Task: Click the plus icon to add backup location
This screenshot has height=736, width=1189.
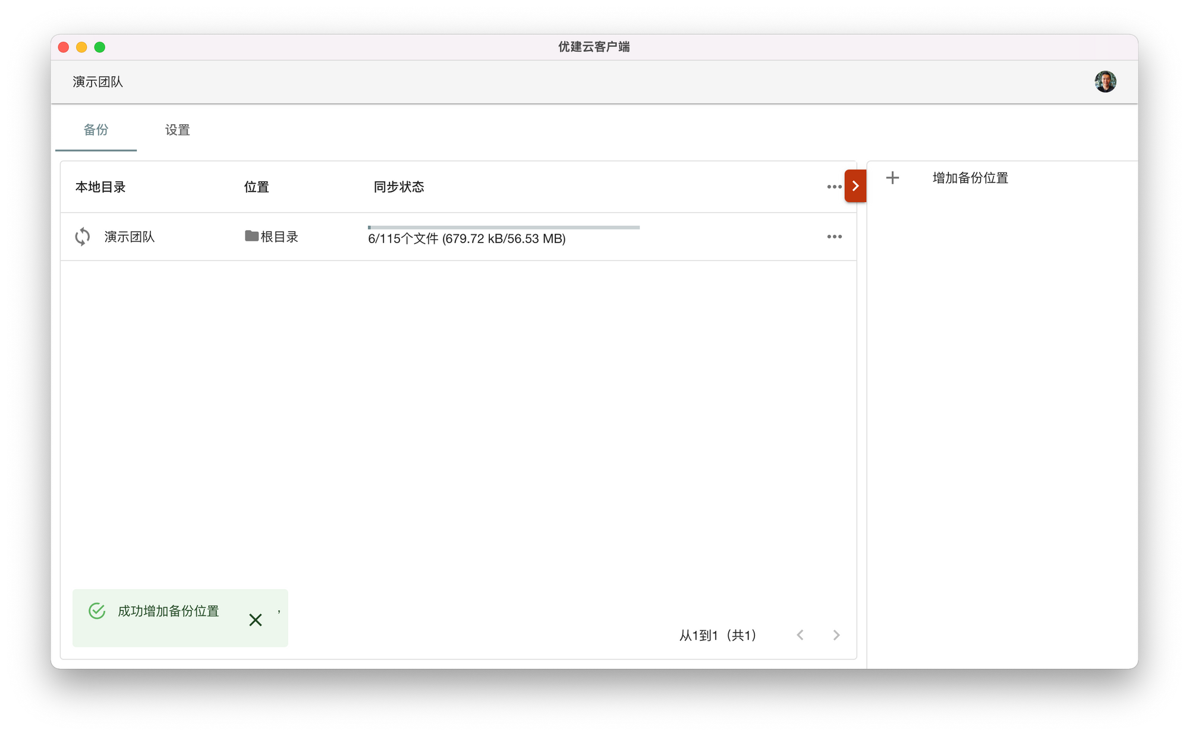Action: click(x=892, y=178)
